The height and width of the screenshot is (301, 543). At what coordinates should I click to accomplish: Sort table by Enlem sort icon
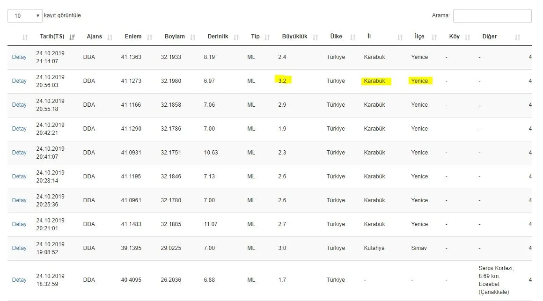point(150,37)
